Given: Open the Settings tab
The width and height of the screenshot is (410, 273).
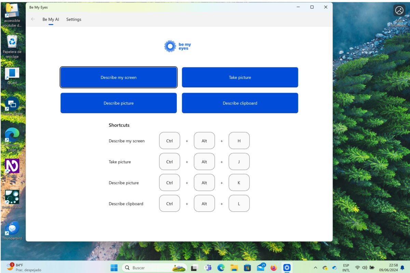Looking at the screenshot, I should pyautogui.click(x=74, y=19).
